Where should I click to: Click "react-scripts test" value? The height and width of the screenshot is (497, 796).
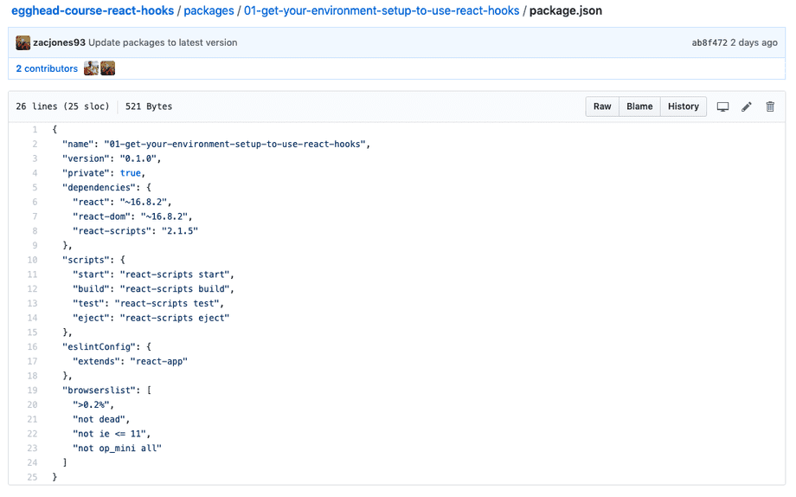coord(168,303)
